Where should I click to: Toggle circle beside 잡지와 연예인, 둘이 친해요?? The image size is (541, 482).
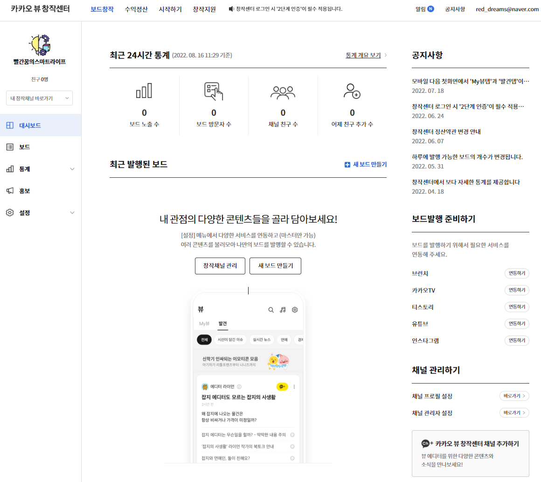[x=292, y=458]
